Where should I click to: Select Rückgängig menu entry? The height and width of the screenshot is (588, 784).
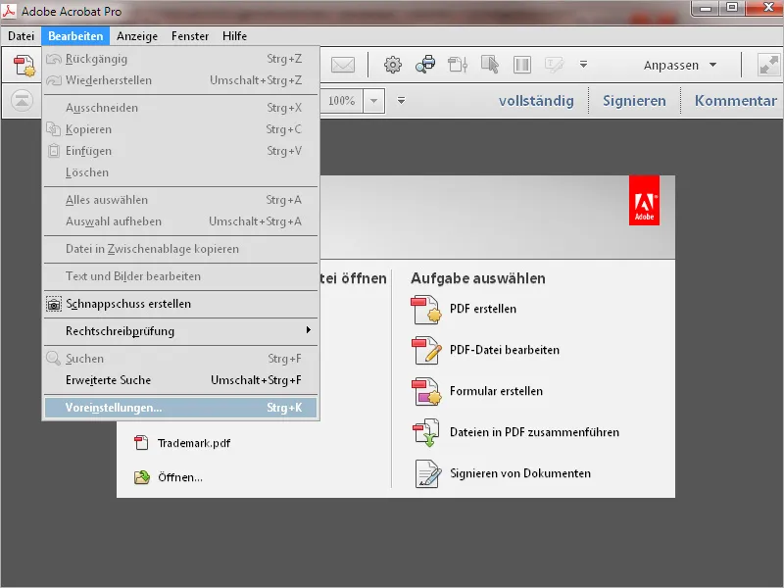(x=180, y=59)
